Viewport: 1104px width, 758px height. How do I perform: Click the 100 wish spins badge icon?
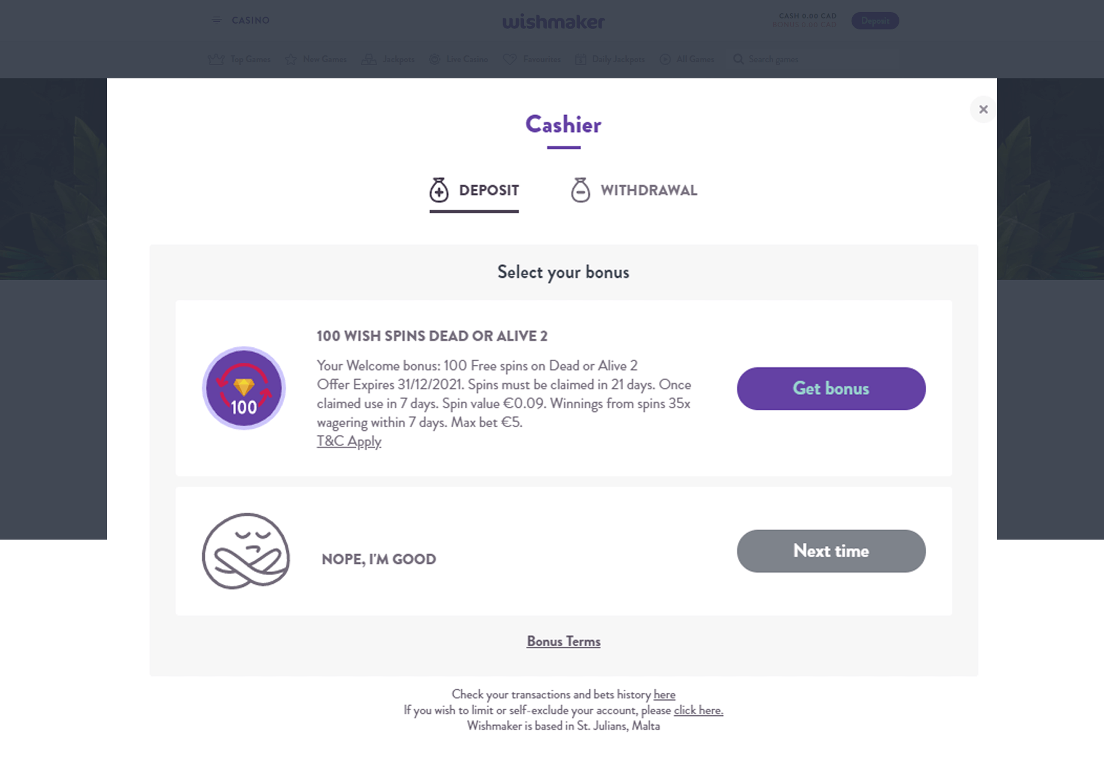click(244, 388)
